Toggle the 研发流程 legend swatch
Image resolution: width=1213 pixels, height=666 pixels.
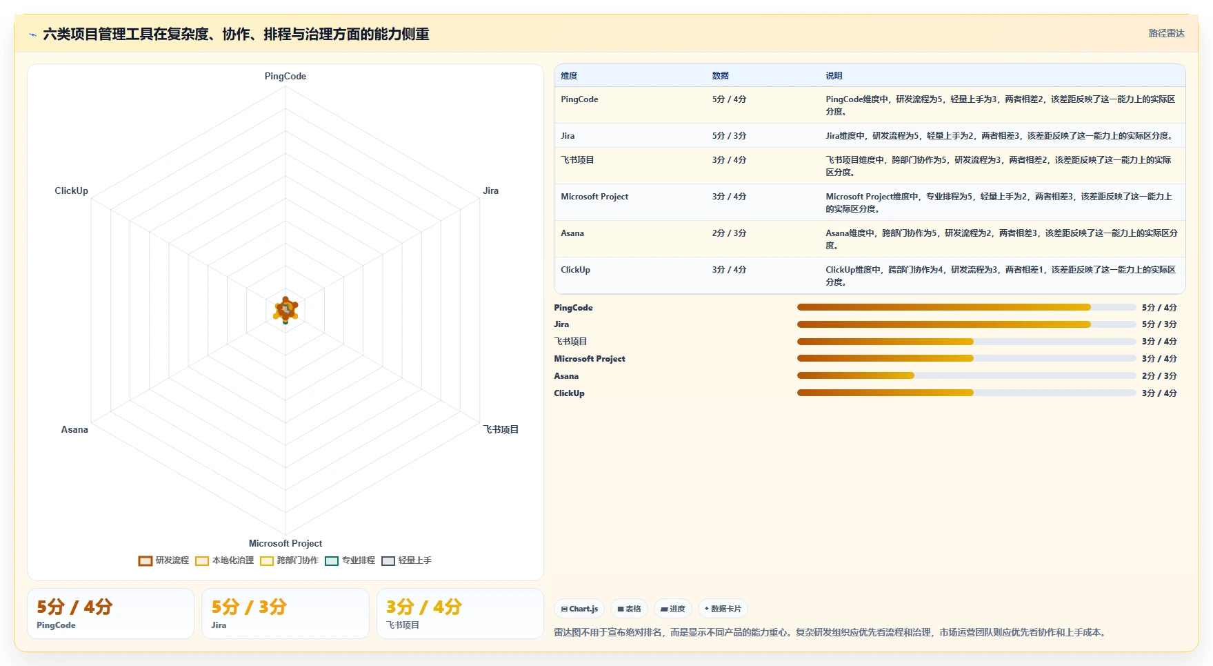point(145,561)
